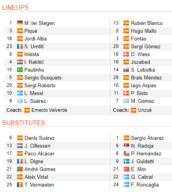Click the Danish flag beside D. Wass
Screen dimensions: 172x192
coord(126,54)
